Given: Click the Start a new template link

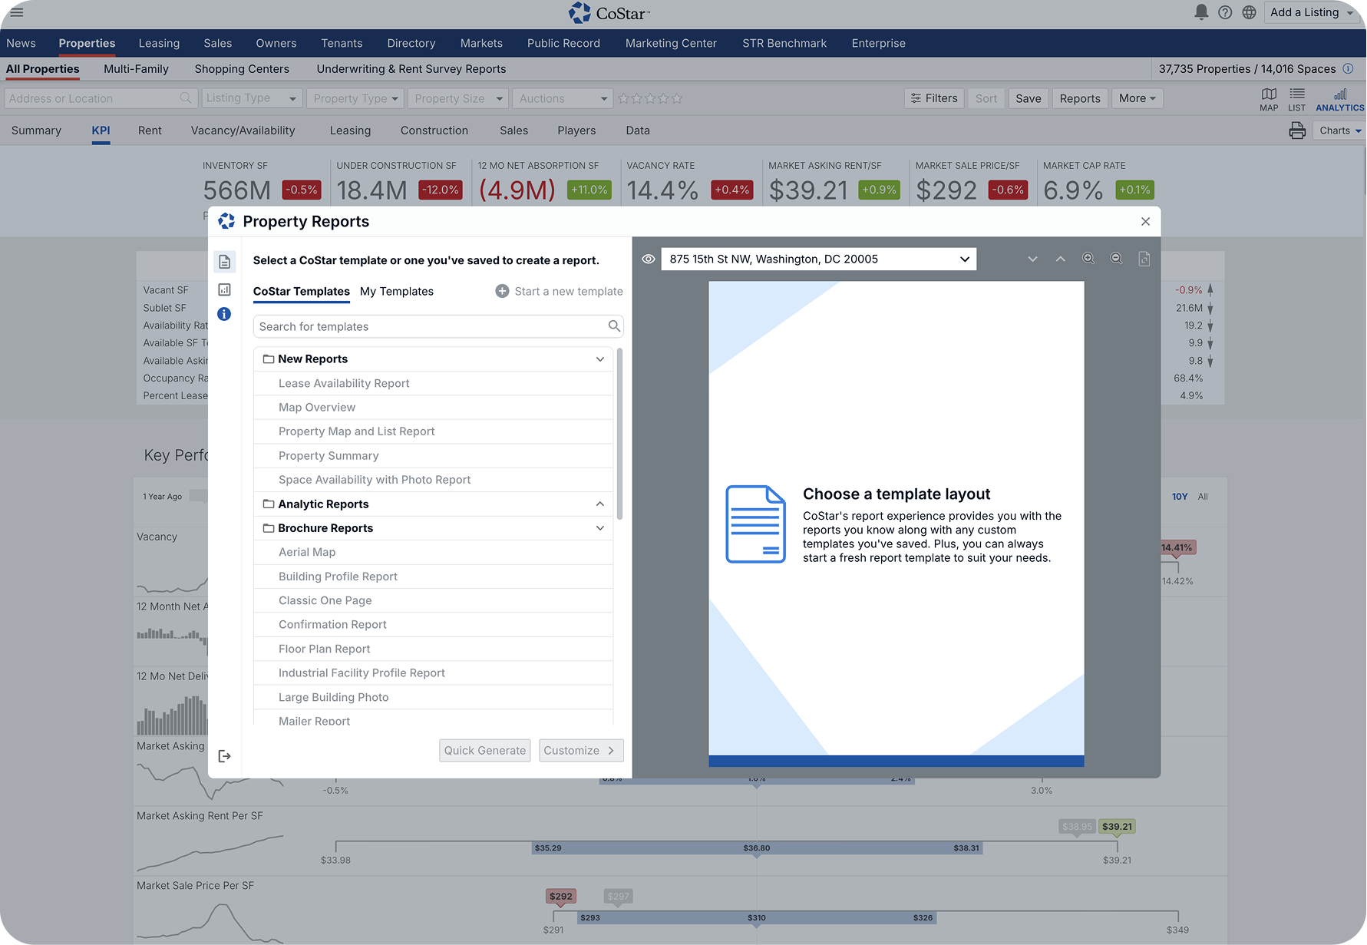Looking at the screenshot, I should coord(559,292).
